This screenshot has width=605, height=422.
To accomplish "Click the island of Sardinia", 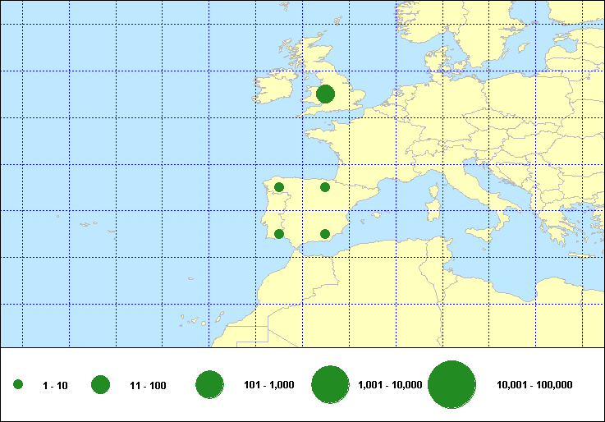I will point(432,209).
